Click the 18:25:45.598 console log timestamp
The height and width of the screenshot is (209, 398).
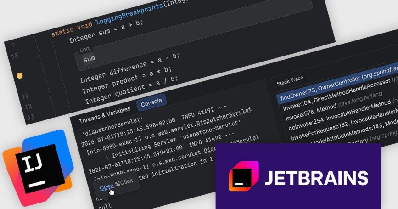pyautogui.click(x=128, y=132)
